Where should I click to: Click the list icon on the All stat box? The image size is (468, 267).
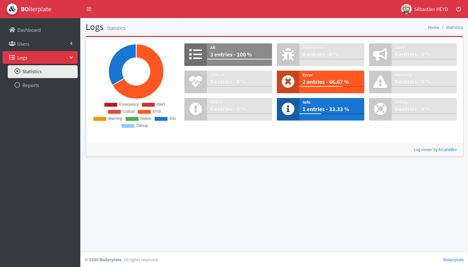pos(196,55)
